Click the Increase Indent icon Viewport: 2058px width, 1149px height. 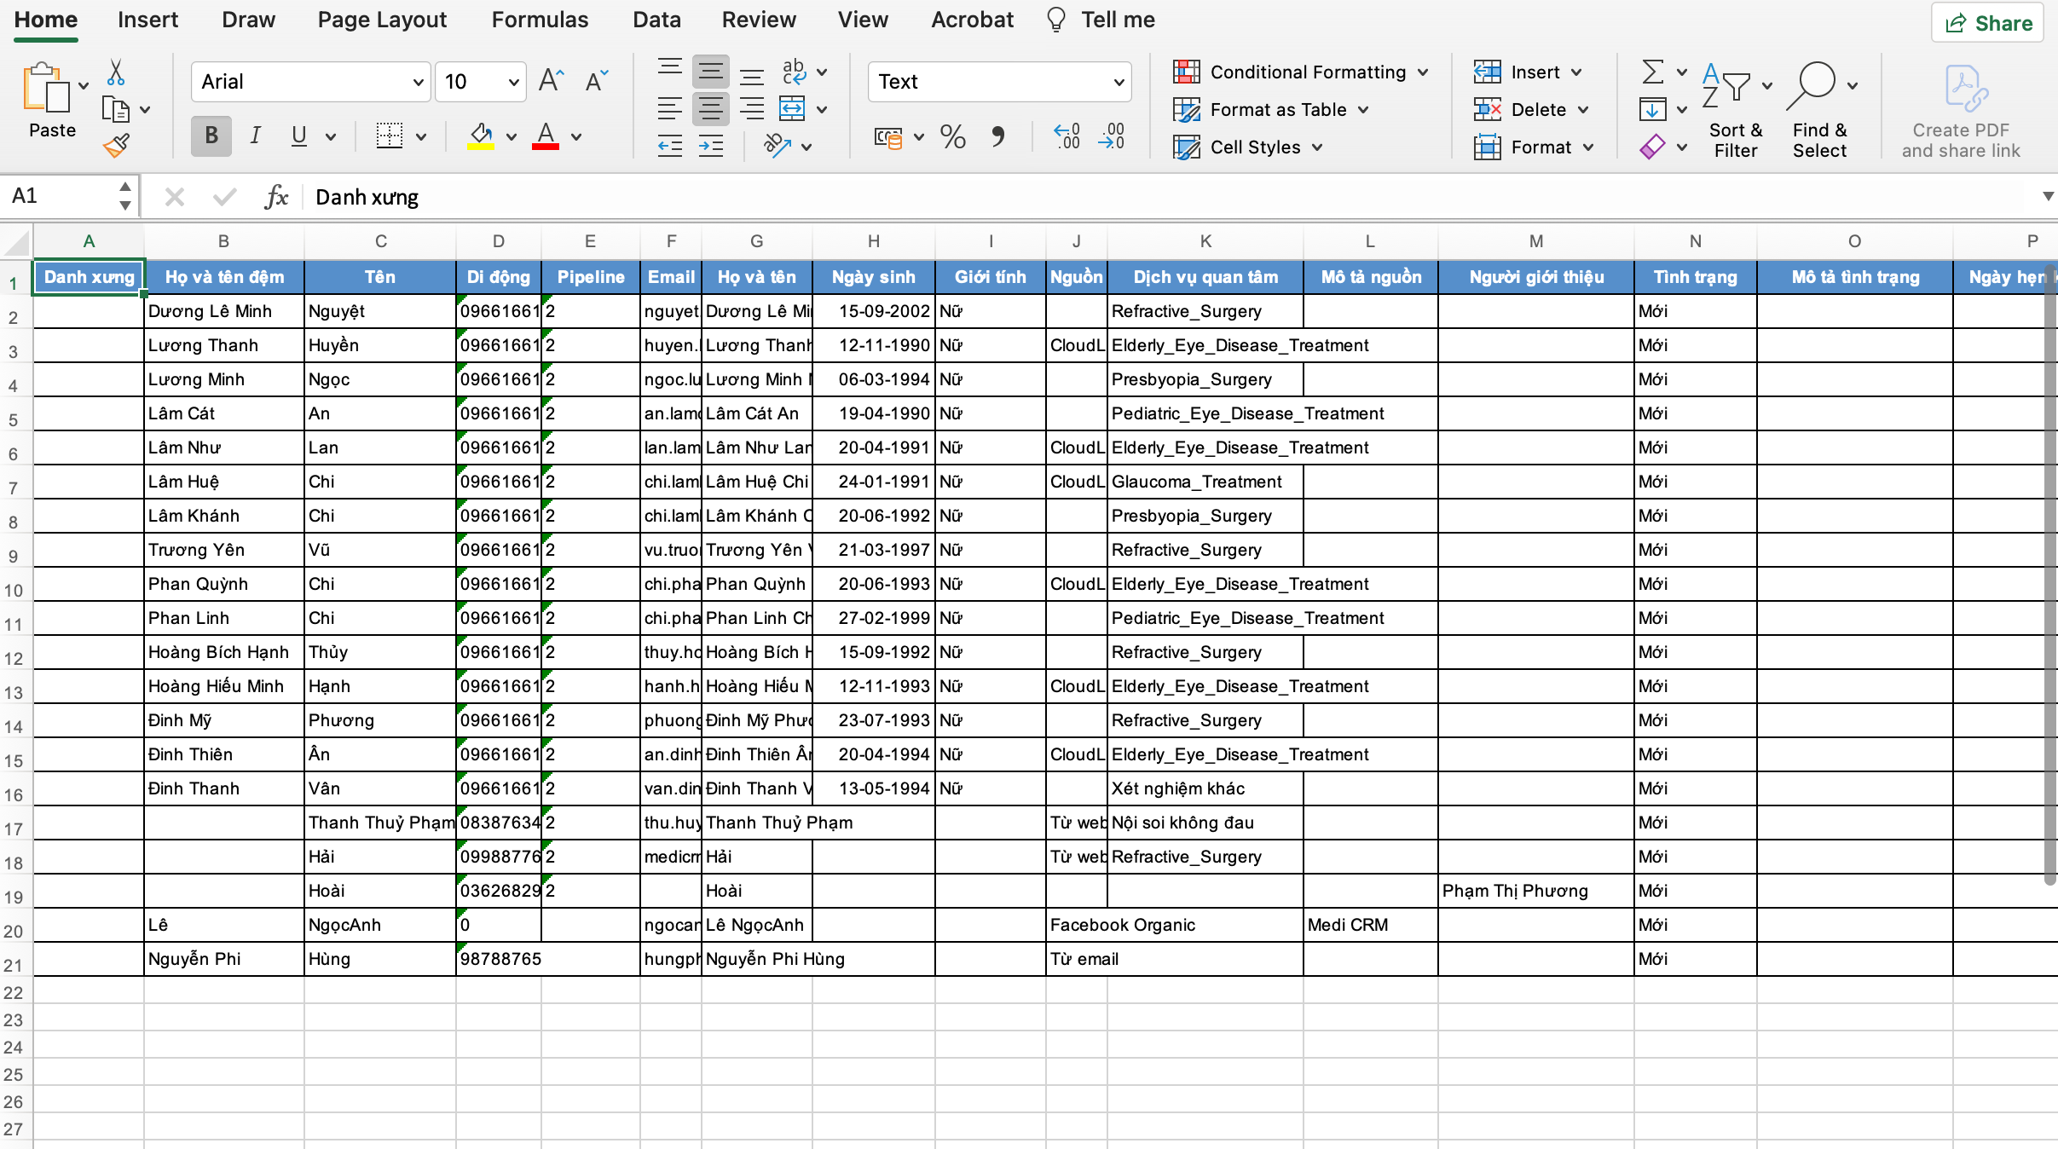710,147
